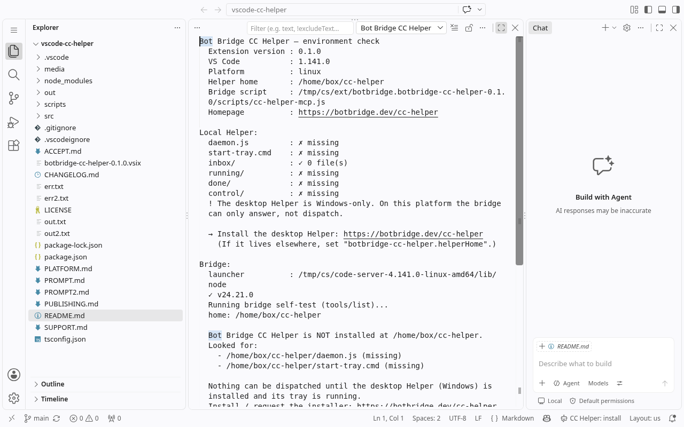This screenshot has height=427, width=684.
Task: Open the Customize Layout control
Action: [x=634, y=10]
